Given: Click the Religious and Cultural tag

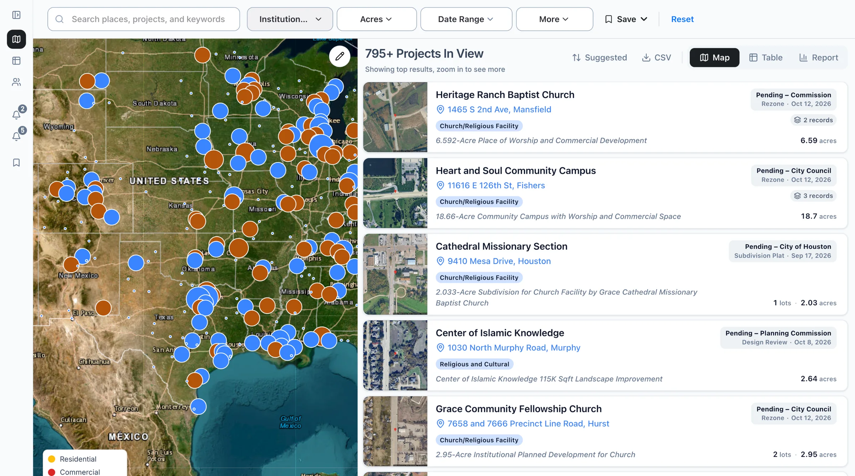Looking at the screenshot, I should [475, 364].
